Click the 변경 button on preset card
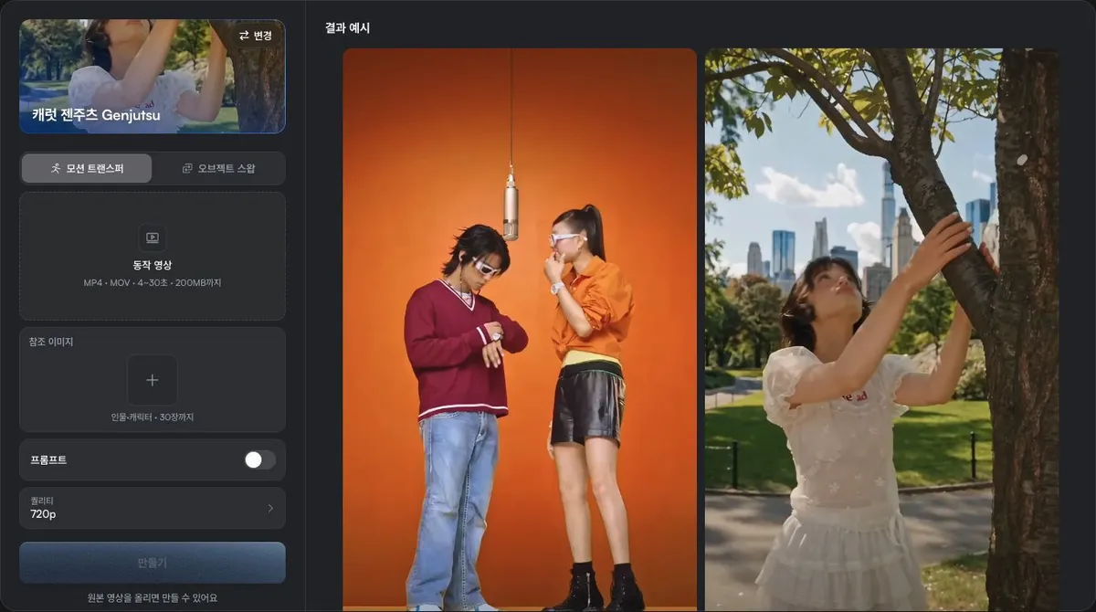 click(x=255, y=36)
